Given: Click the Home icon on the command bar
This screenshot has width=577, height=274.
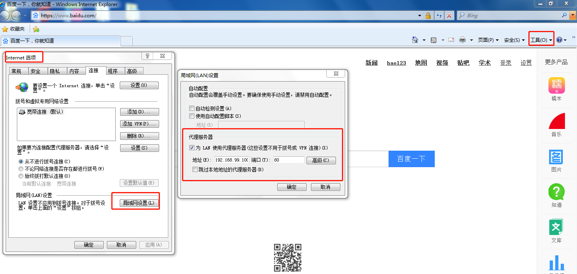Looking at the screenshot, I should [x=416, y=40].
